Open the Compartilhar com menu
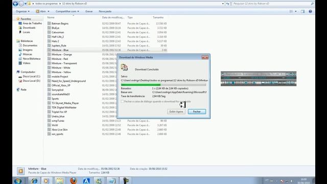 click(x=67, y=11)
